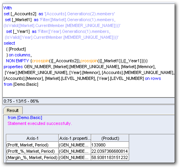The height and width of the screenshot is (168, 180).
Task: Click 'from [Demo.Basic]' in result pane
Action: [x=25, y=117]
